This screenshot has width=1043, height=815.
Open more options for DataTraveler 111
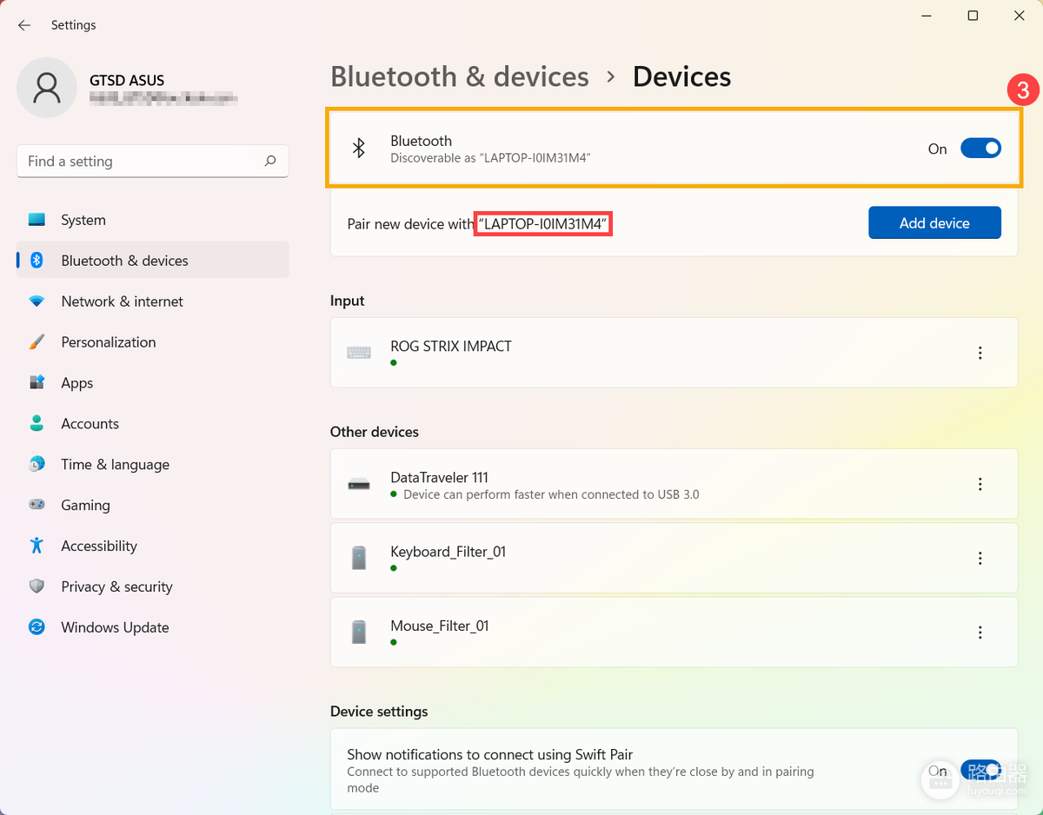click(980, 484)
